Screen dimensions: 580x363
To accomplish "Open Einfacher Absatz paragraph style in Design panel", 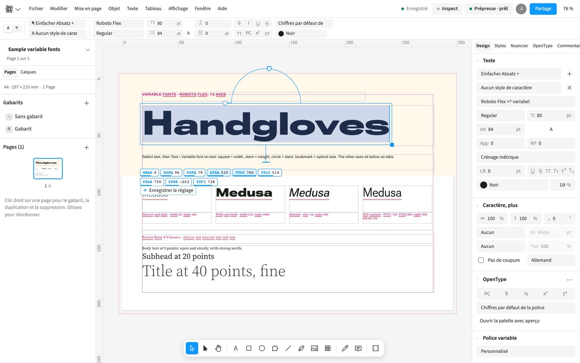I will (519, 74).
